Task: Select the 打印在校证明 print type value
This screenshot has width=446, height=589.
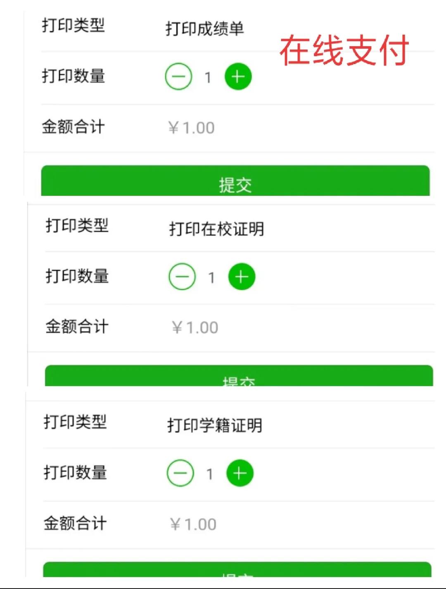Action: [x=216, y=229]
